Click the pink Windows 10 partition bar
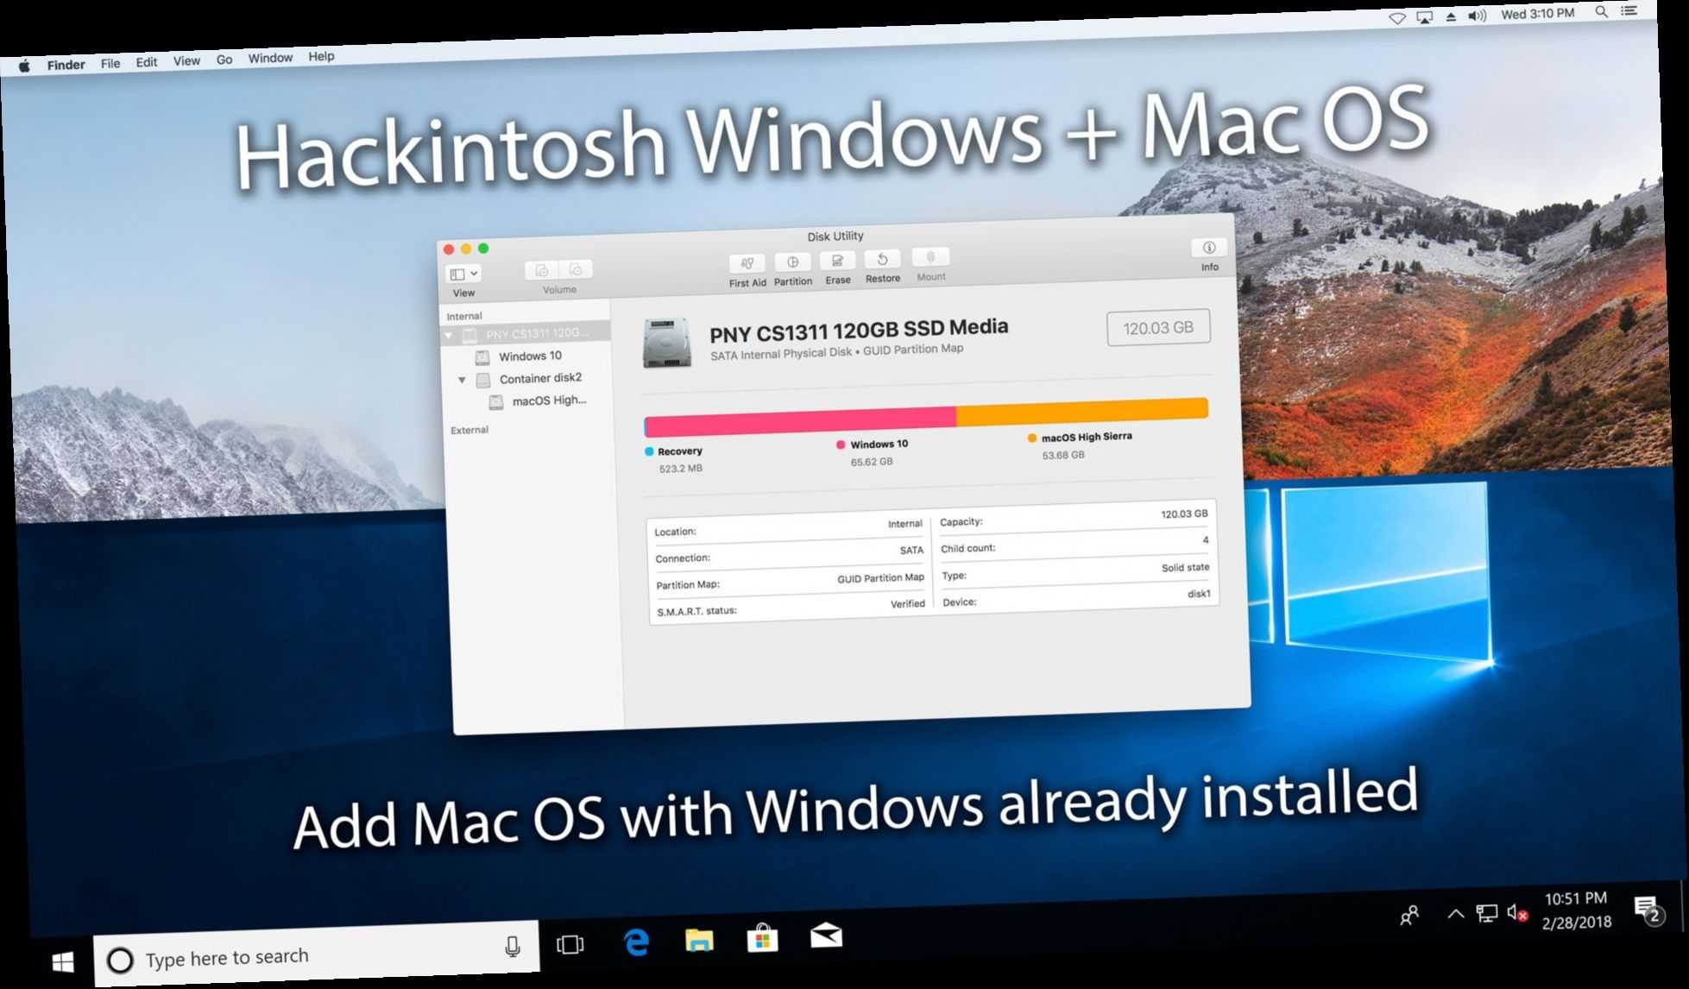The height and width of the screenshot is (989, 1689). (801, 422)
